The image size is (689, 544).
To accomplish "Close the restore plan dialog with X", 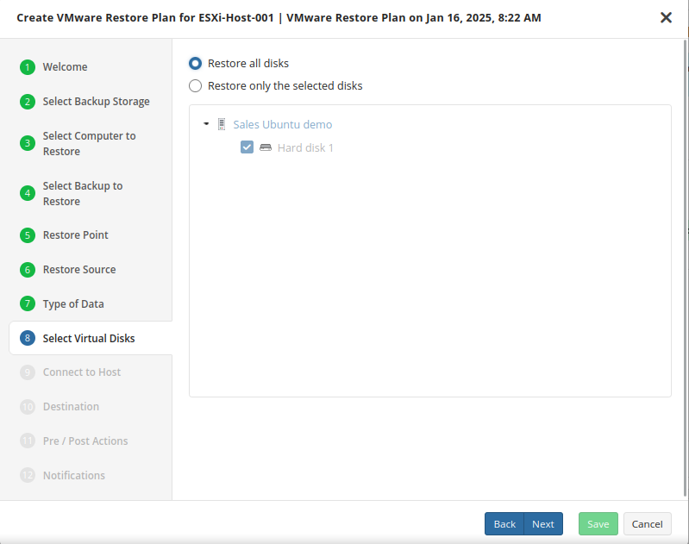I will [666, 18].
